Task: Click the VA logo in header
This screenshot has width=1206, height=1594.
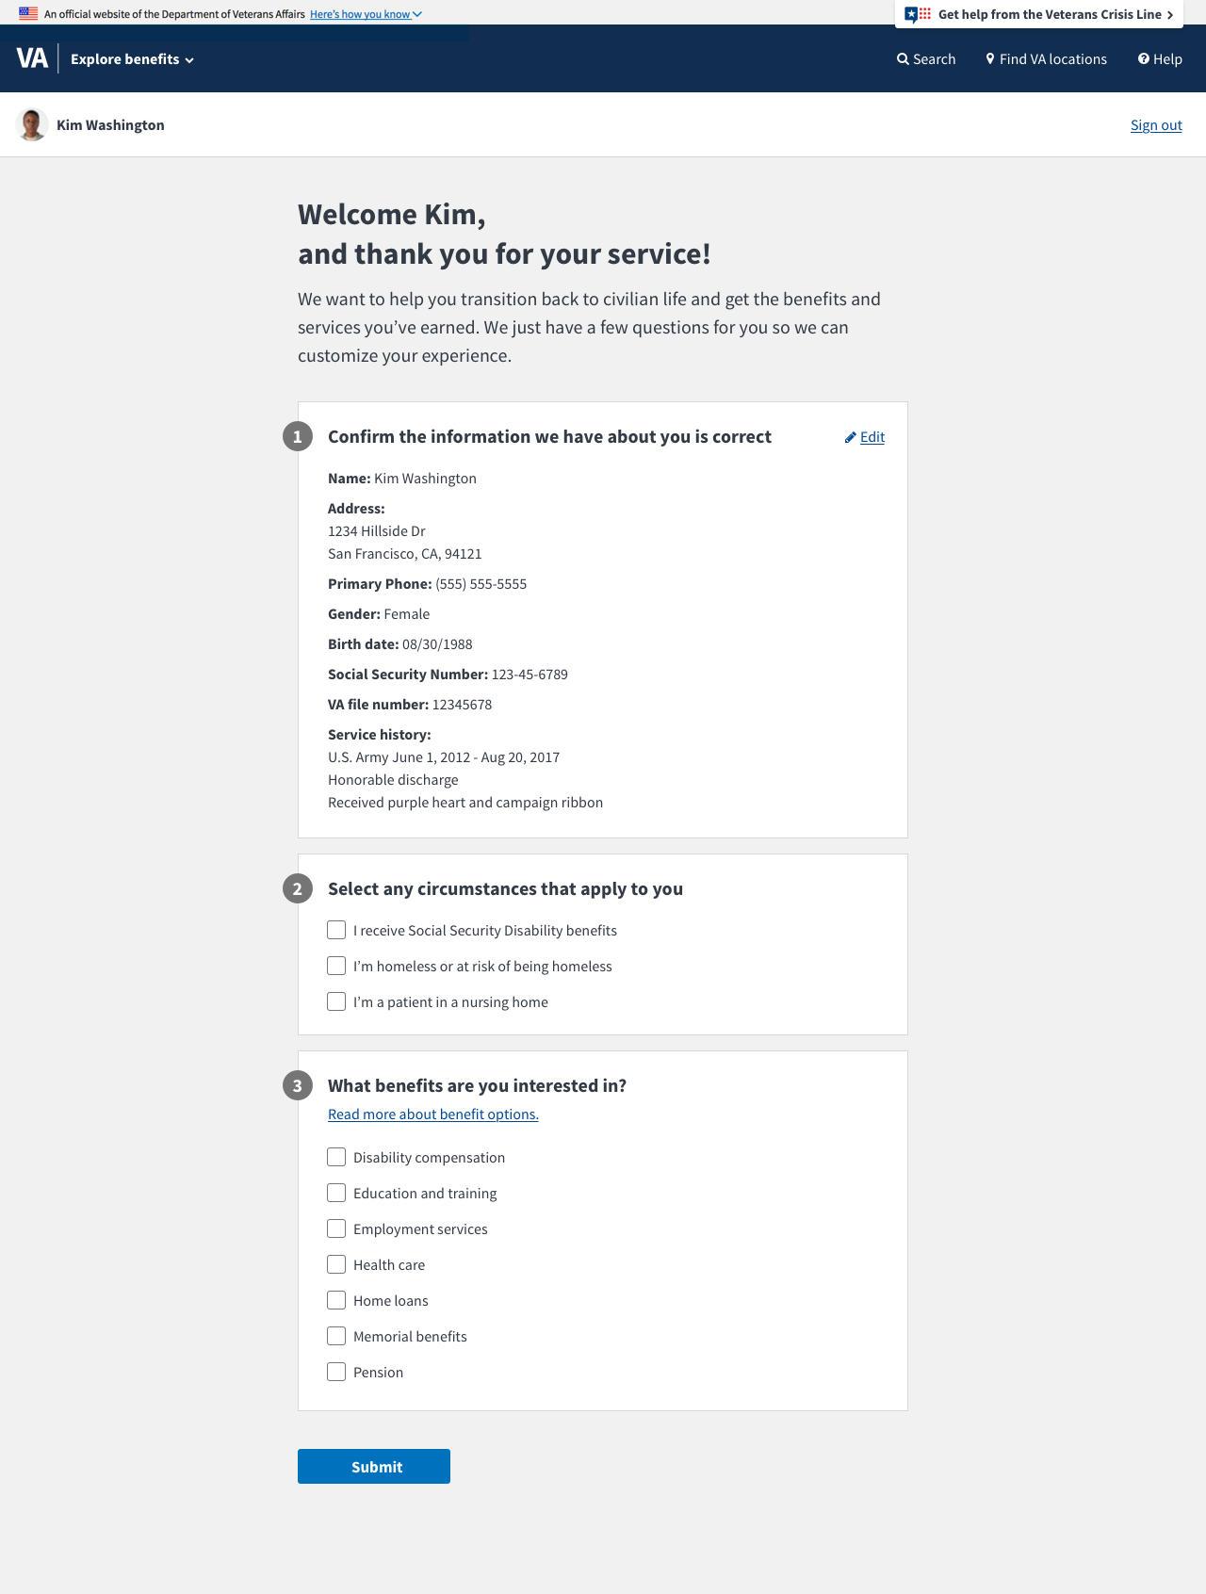Action: (x=32, y=58)
